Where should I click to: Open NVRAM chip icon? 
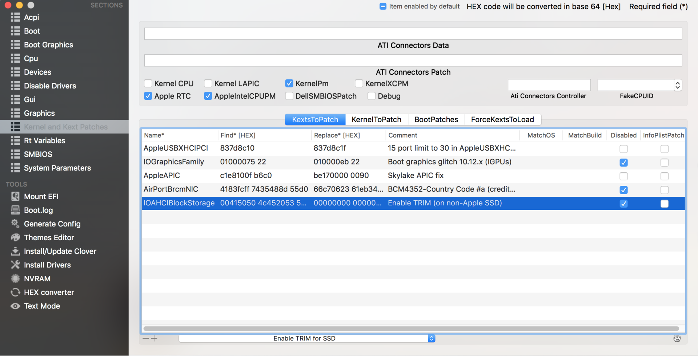coord(15,279)
